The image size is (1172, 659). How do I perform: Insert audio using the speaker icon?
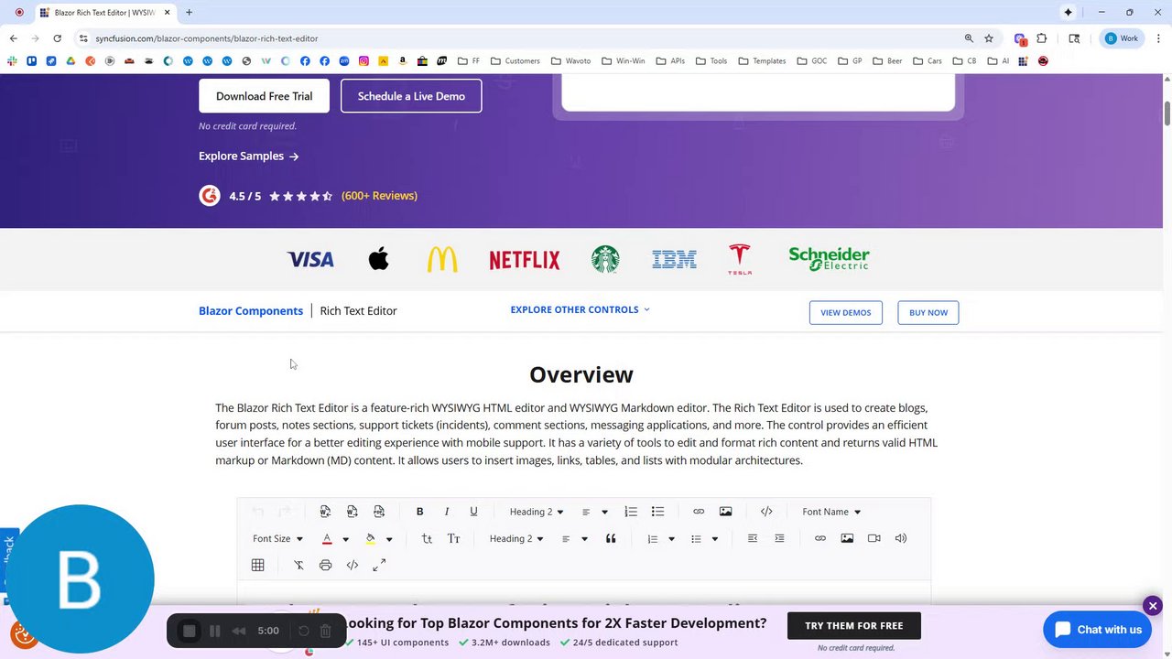[x=901, y=538]
